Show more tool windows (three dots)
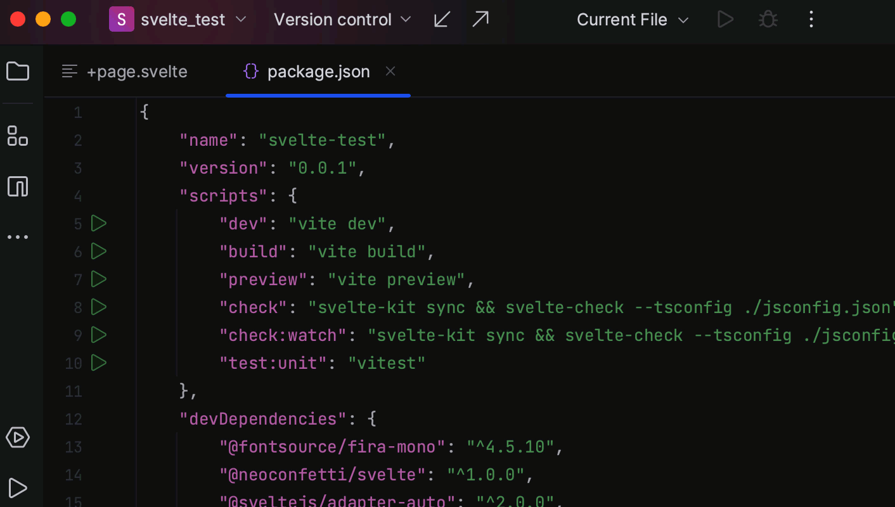 (18, 237)
